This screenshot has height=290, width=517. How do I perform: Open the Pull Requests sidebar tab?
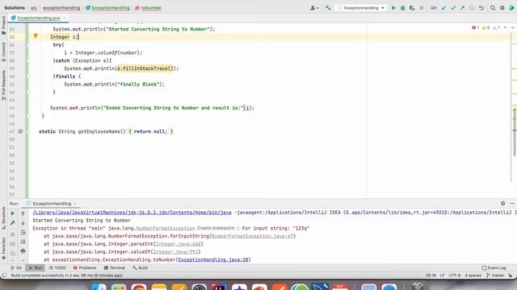tap(3, 85)
